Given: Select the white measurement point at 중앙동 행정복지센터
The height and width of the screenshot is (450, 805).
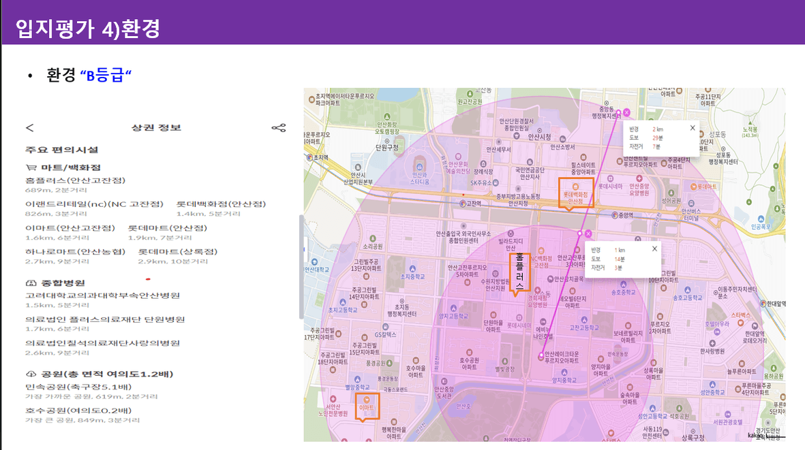Looking at the screenshot, I should 619,112.
